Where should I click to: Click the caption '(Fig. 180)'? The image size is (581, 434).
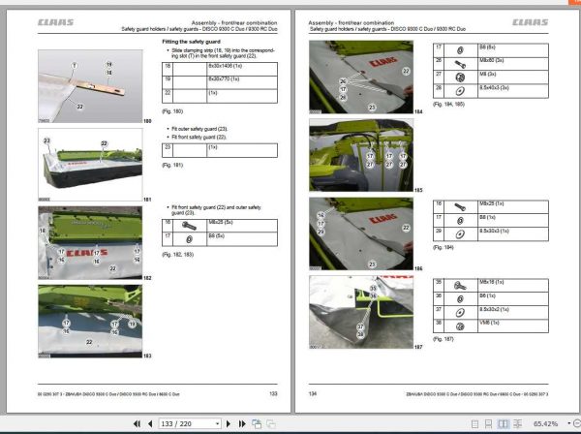(172, 111)
